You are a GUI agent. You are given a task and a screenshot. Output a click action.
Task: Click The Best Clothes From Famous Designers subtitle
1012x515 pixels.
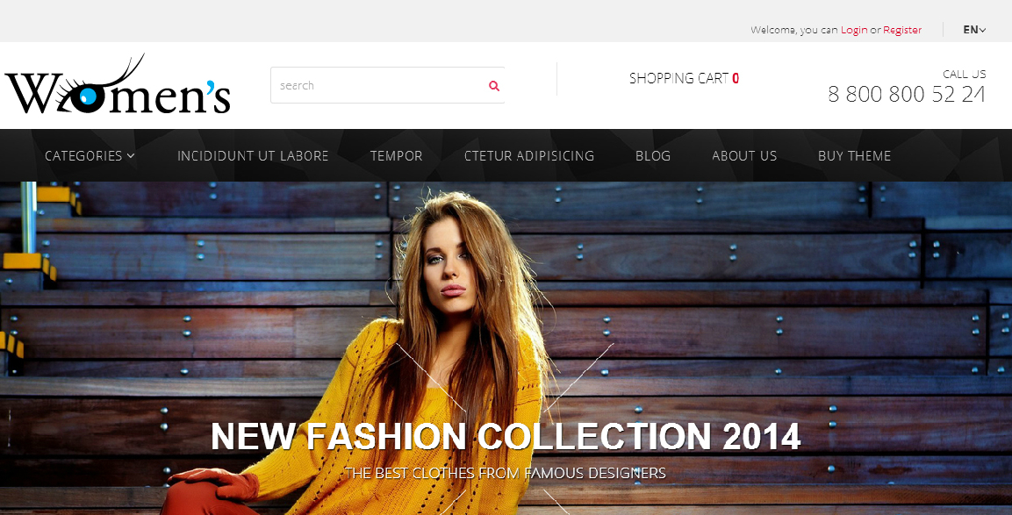506,473
